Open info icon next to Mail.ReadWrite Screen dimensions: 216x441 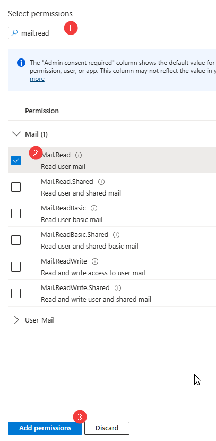point(95,261)
